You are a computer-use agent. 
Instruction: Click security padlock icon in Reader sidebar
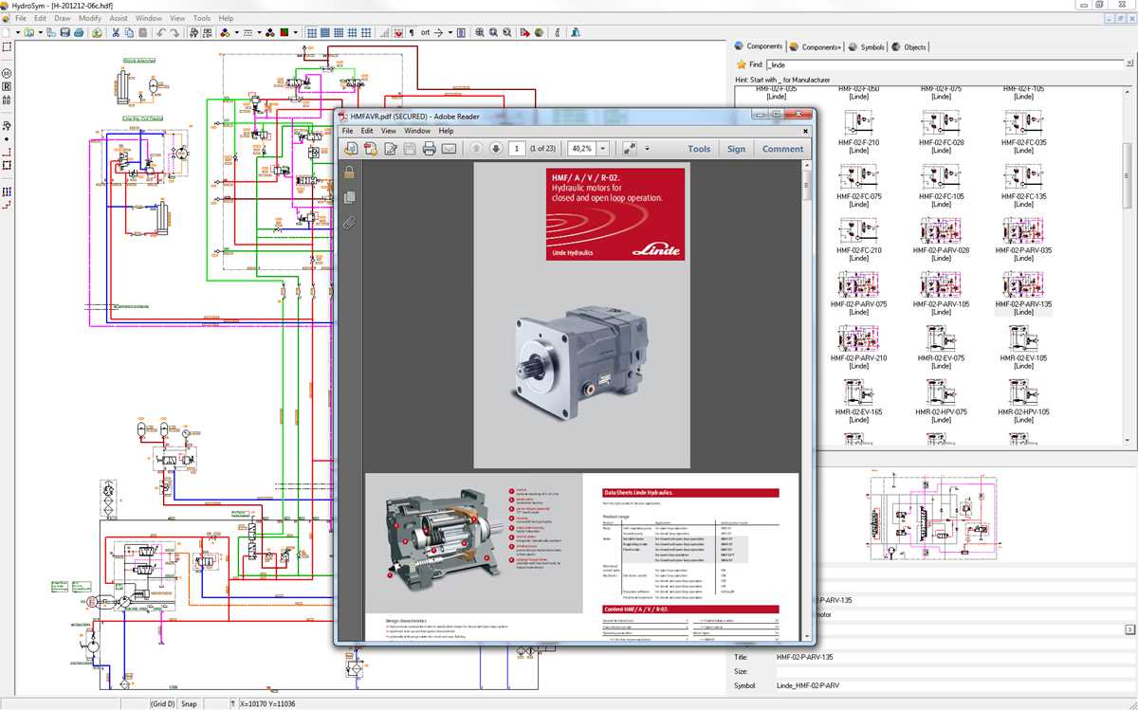click(x=349, y=173)
